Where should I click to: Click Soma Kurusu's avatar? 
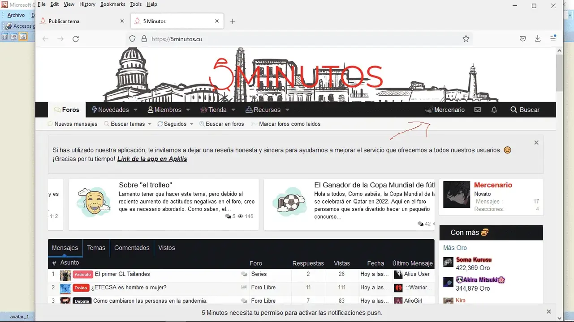point(448,262)
